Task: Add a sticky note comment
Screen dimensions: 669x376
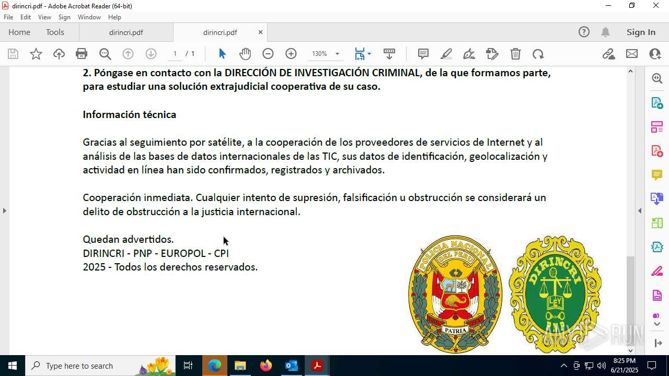Action: tap(423, 54)
